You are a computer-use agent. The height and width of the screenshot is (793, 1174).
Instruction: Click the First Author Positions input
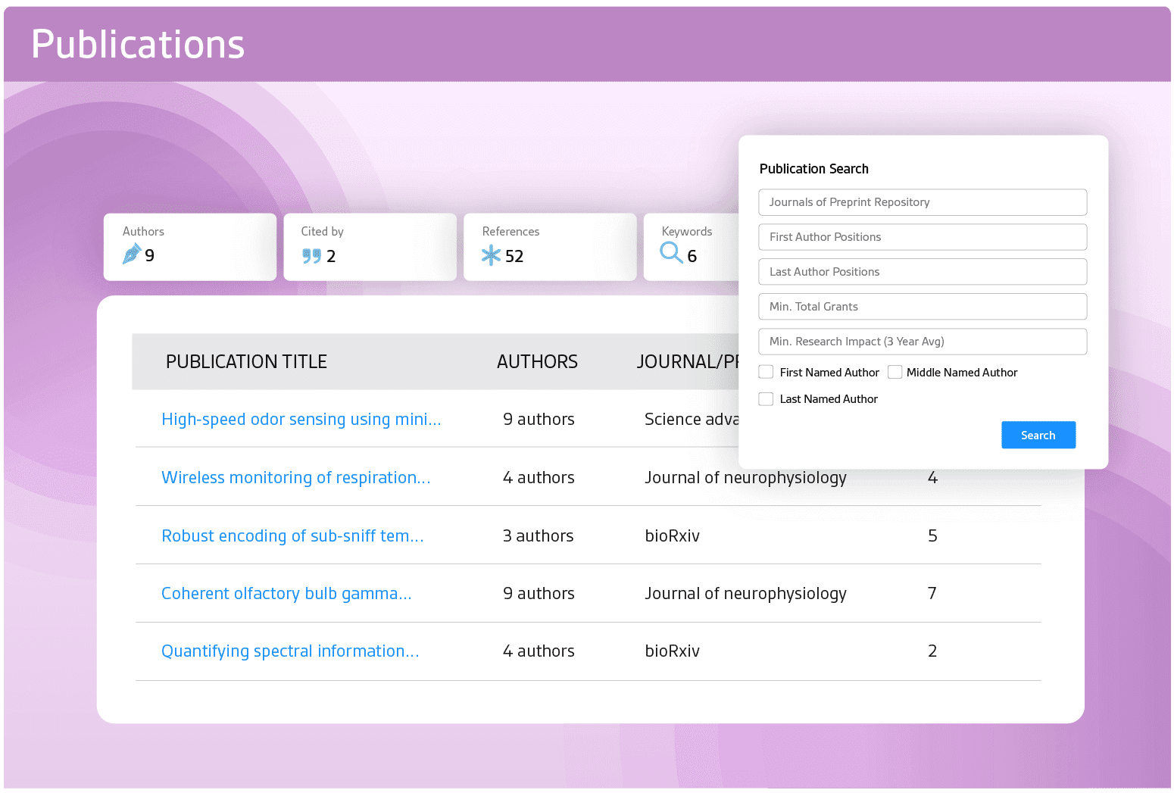tap(923, 237)
